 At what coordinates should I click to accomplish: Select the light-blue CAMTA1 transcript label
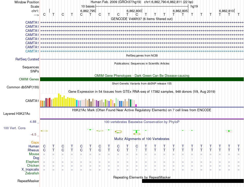(32, 51)
